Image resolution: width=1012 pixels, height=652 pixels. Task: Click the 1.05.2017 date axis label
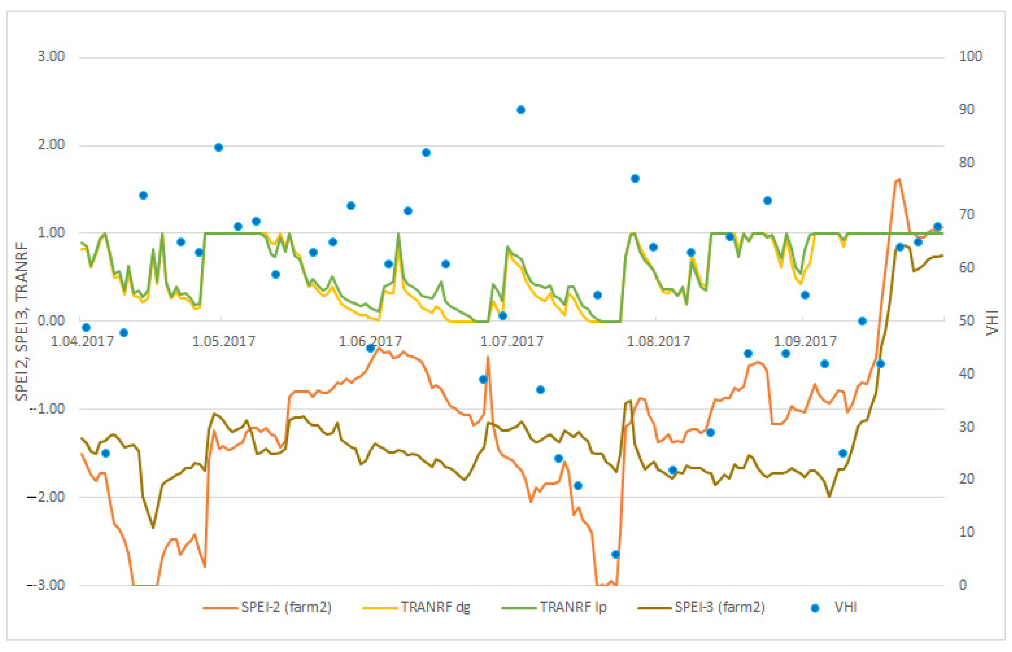(224, 341)
